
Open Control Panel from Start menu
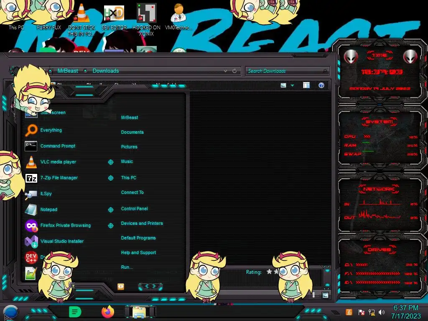point(134,209)
